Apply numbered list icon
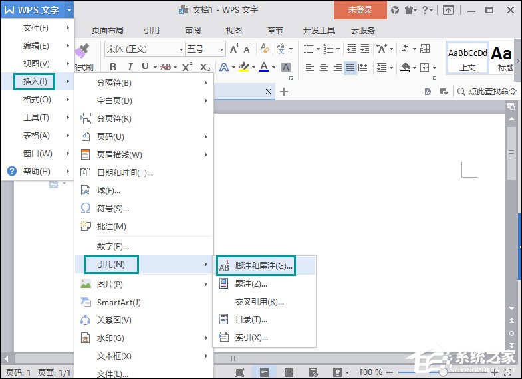 pos(328,49)
